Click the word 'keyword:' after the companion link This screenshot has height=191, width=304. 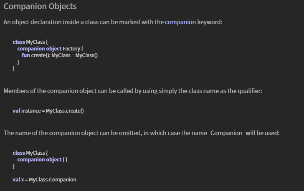210,22
